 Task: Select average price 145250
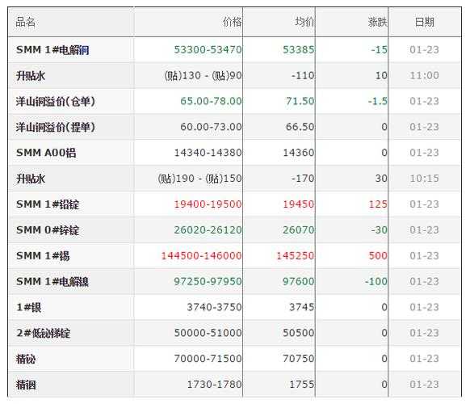[296, 256]
